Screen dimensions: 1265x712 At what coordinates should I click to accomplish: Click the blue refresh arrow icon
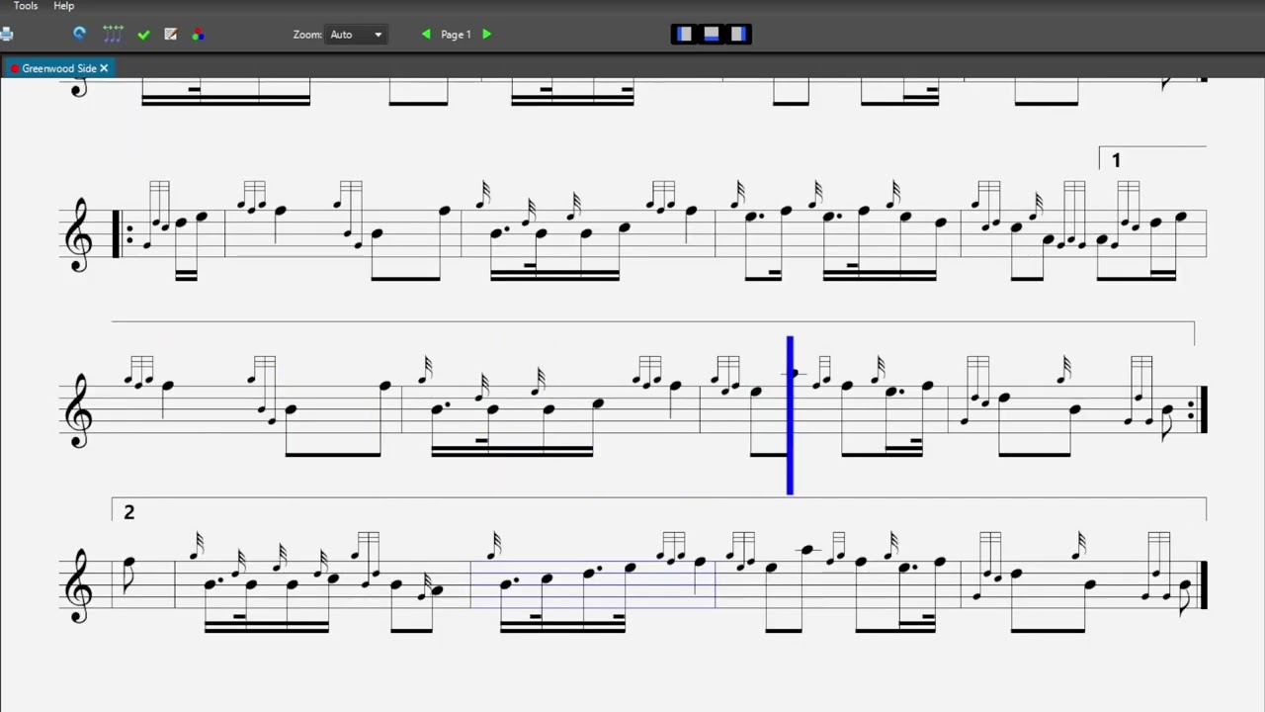coord(80,34)
